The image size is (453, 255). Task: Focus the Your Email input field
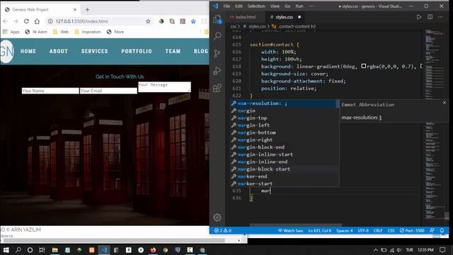108,91
